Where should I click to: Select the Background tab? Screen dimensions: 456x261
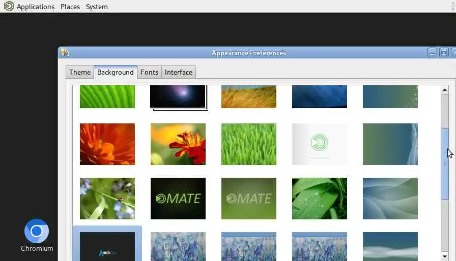[x=116, y=72]
